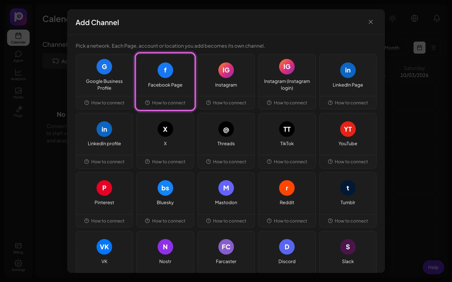The width and height of the screenshot is (452, 282).
Task: Close the Add Channel dialog
Action: (371, 22)
